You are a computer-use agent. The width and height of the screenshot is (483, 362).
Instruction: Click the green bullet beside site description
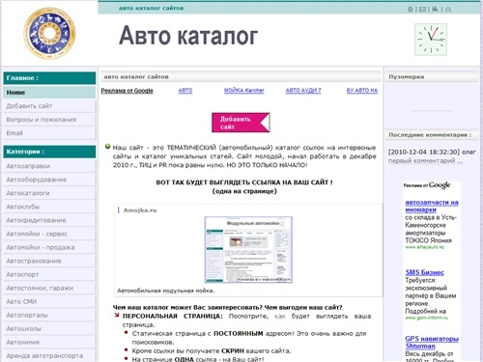point(108,147)
